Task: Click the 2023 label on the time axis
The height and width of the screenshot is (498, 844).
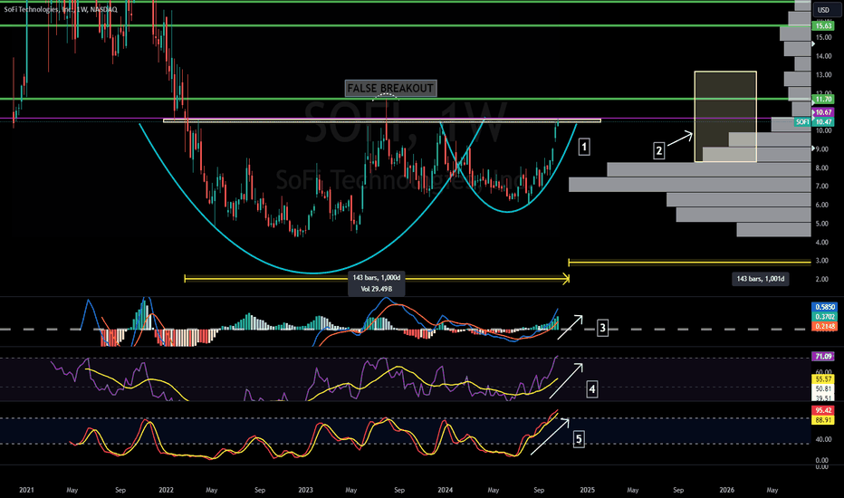Action: 305,490
